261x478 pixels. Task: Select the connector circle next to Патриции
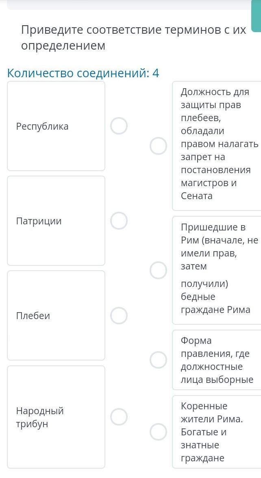tap(119, 221)
